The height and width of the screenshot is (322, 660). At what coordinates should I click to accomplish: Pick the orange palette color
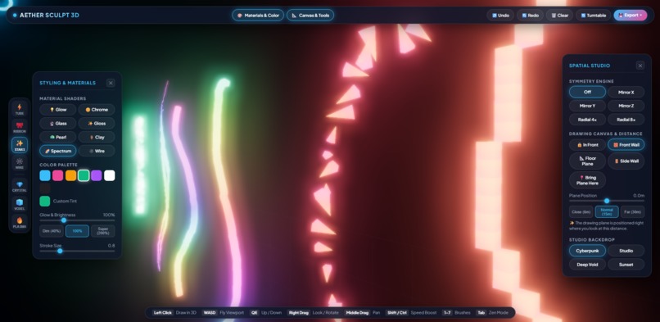coord(70,175)
